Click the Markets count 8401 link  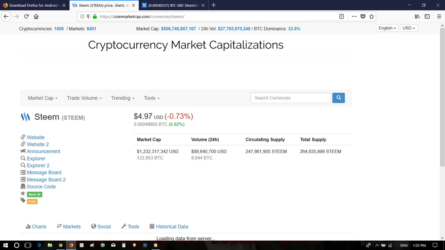pyautogui.click(x=91, y=29)
